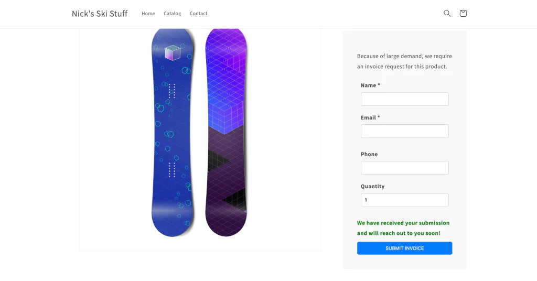Click the Phone field label

[x=369, y=155]
